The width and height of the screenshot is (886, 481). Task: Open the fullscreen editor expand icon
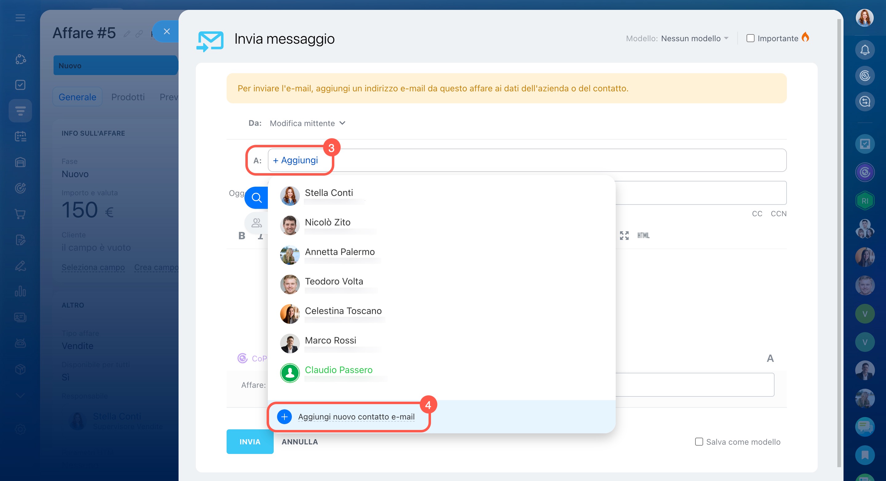[x=624, y=235]
